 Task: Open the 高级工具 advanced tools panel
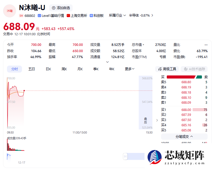pos(168,69)
